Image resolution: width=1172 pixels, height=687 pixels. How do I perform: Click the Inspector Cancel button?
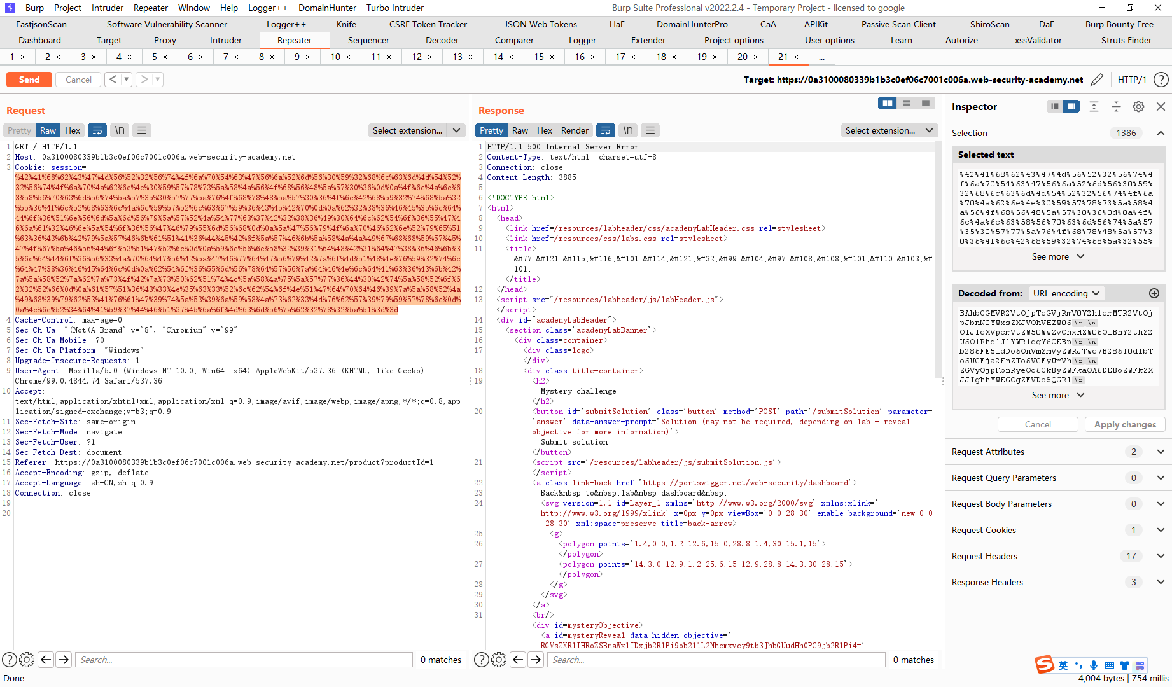pyautogui.click(x=1038, y=424)
